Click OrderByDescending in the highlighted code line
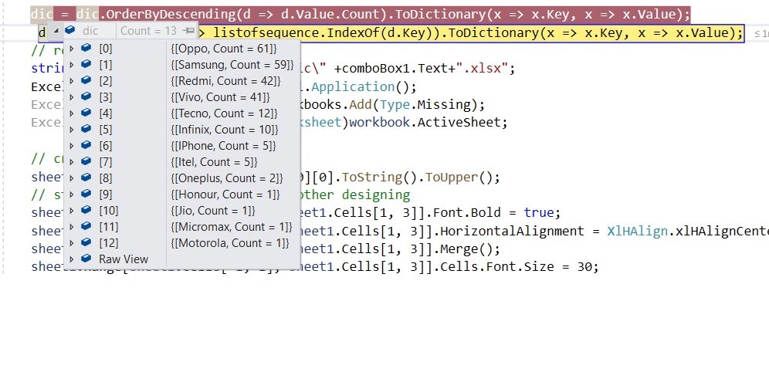The height and width of the screenshot is (389, 769). 171,14
